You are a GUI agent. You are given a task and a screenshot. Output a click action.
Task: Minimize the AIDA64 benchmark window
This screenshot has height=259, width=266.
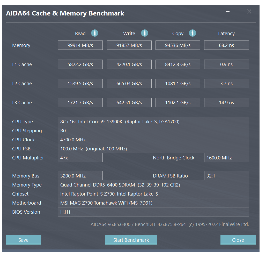[228, 12]
